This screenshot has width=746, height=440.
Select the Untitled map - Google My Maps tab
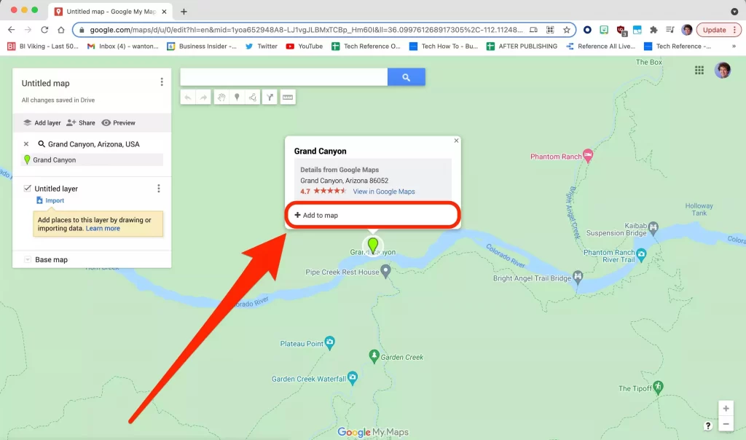coord(111,12)
